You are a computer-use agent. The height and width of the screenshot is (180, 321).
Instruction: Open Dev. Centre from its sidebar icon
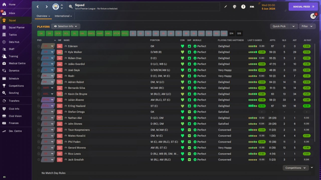[x=4, y=131]
